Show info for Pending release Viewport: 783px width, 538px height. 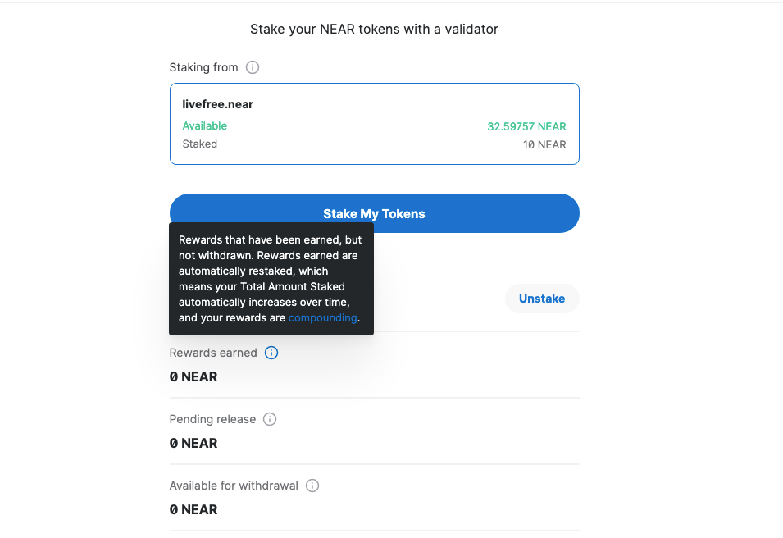click(x=270, y=419)
